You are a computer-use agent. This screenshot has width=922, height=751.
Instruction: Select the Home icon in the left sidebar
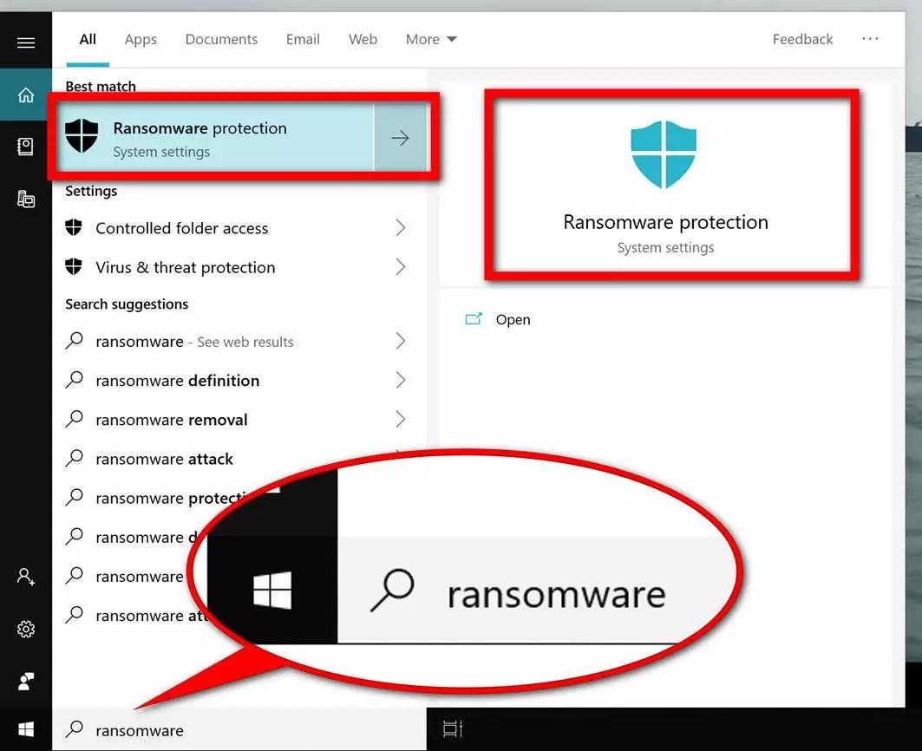coord(25,95)
